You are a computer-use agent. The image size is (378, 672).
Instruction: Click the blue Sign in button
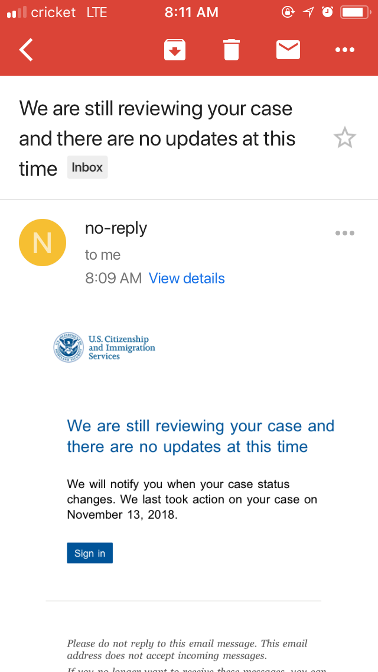90,553
